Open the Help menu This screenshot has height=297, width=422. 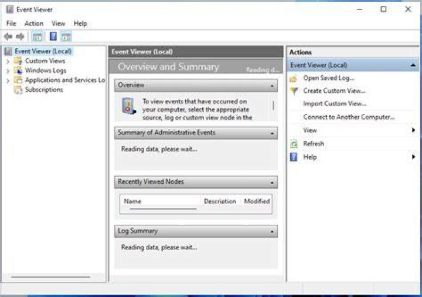coord(80,23)
